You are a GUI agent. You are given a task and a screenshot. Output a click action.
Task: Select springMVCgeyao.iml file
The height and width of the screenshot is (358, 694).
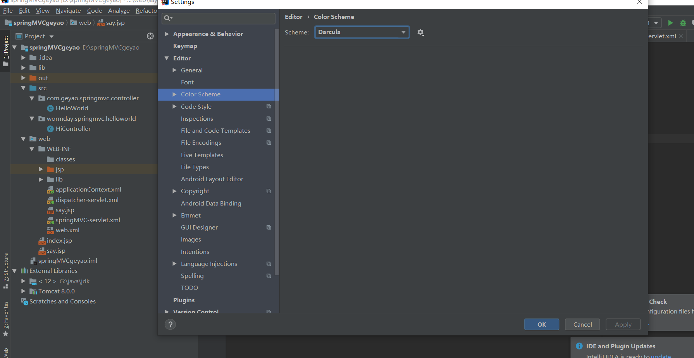(x=68, y=260)
